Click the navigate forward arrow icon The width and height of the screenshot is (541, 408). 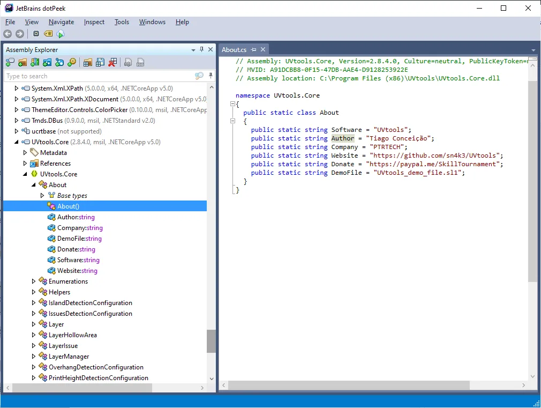[20, 34]
